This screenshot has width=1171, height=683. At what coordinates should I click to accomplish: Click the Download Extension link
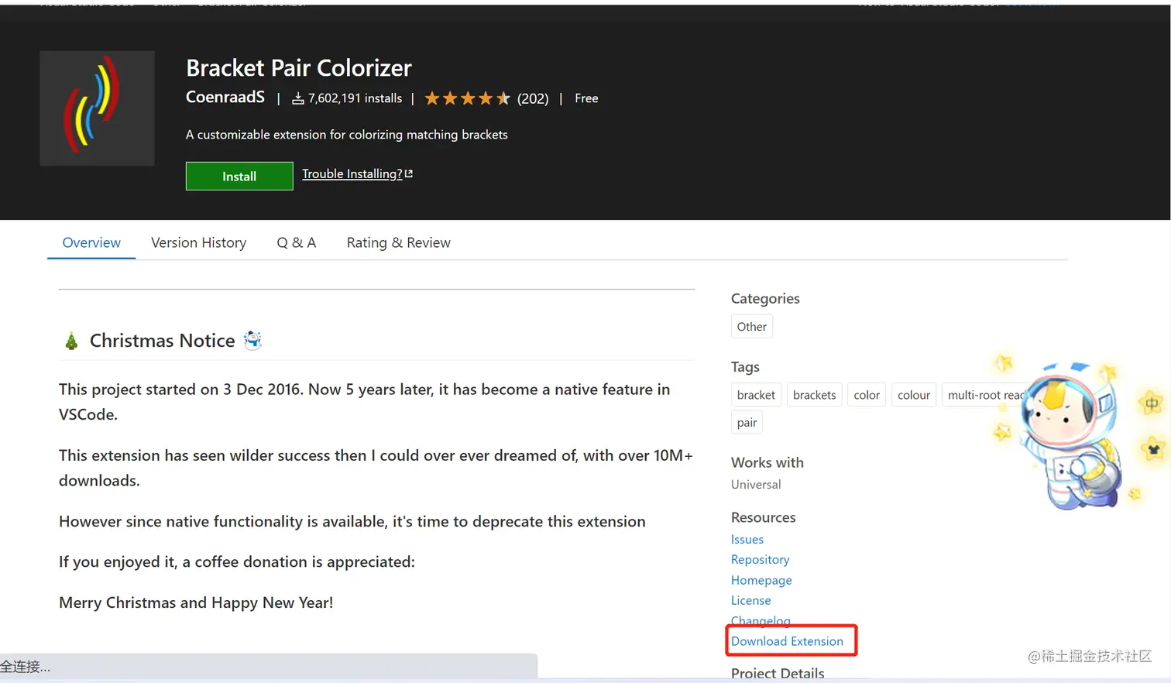(x=787, y=641)
